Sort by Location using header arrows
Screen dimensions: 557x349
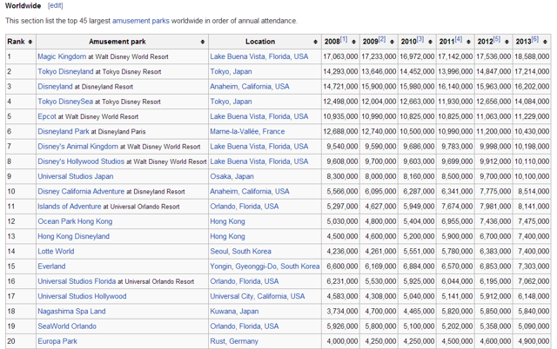pos(315,42)
